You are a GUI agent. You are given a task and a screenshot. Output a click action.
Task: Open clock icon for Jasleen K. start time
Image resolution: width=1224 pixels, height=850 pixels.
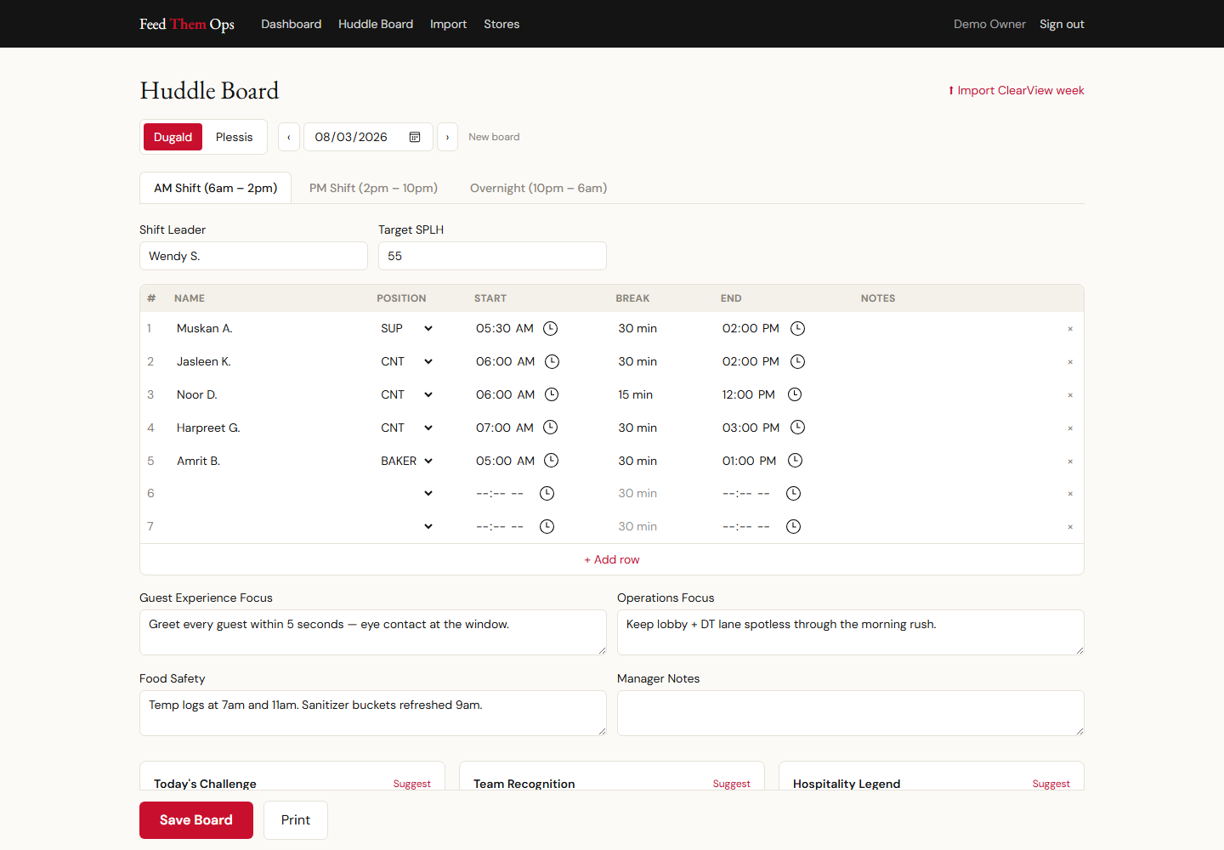click(552, 361)
